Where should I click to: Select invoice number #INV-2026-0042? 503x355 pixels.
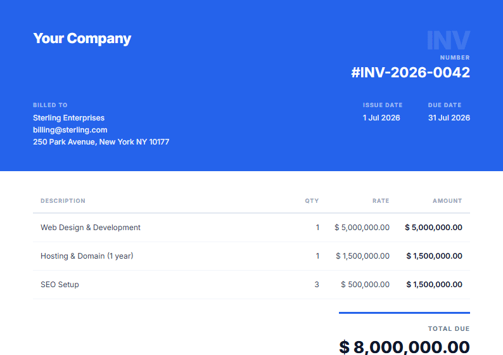coord(411,72)
